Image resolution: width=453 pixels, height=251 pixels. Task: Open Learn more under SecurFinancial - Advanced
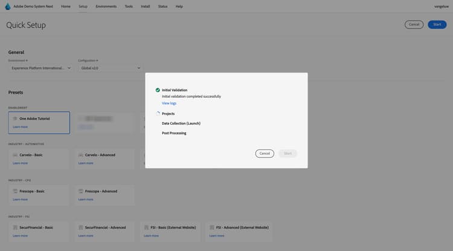[x=86, y=236]
